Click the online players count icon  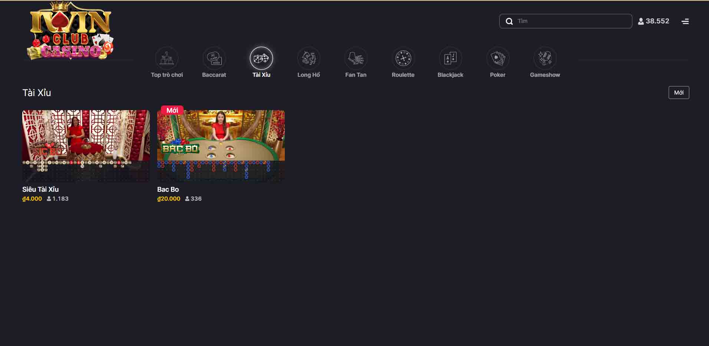coord(640,21)
